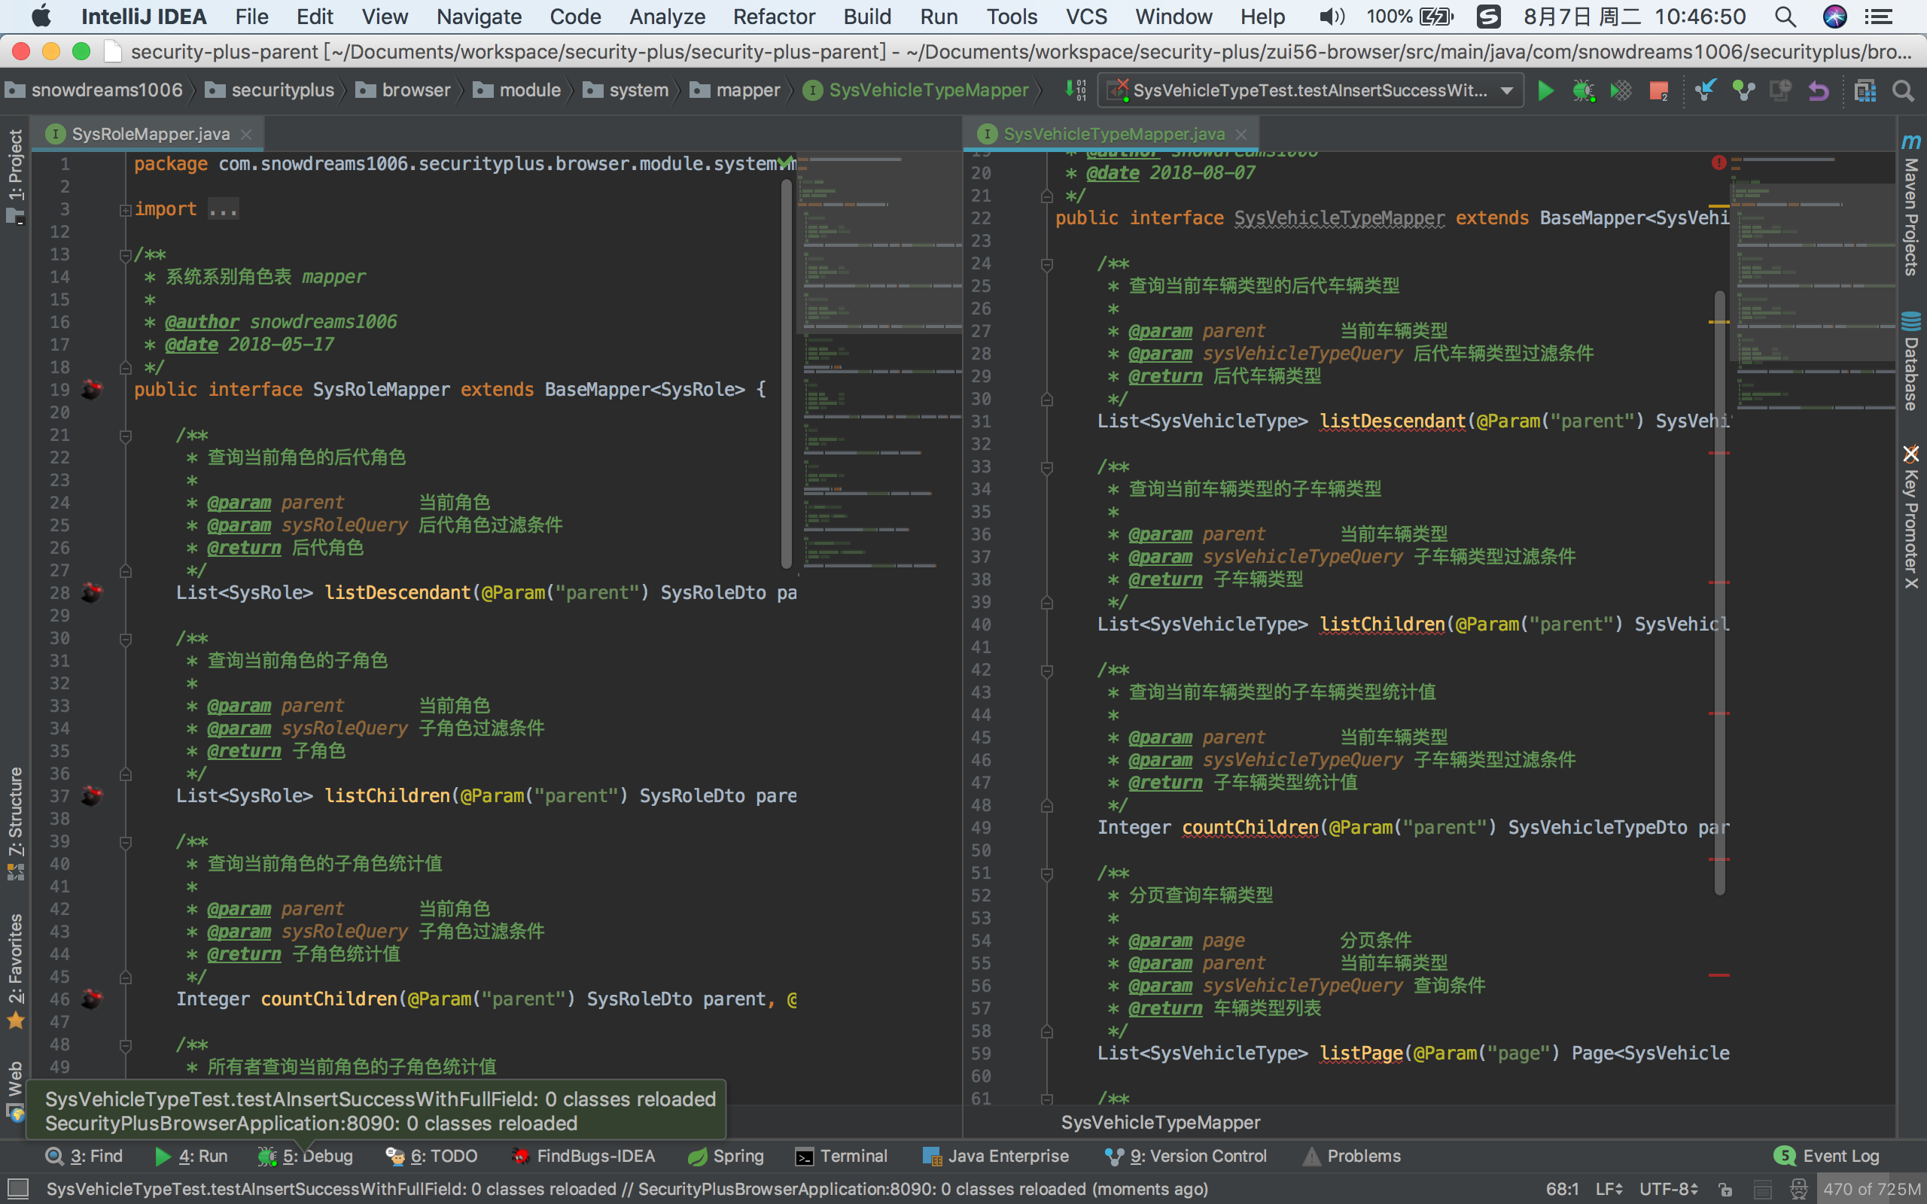The width and height of the screenshot is (1927, 1204).
Task: Run with coverage icon in toolbar
Action: pos(1621,91)
